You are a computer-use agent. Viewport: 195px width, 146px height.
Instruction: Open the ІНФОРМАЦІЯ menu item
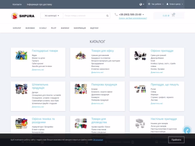pyautogui.click(x=80, y=28)
